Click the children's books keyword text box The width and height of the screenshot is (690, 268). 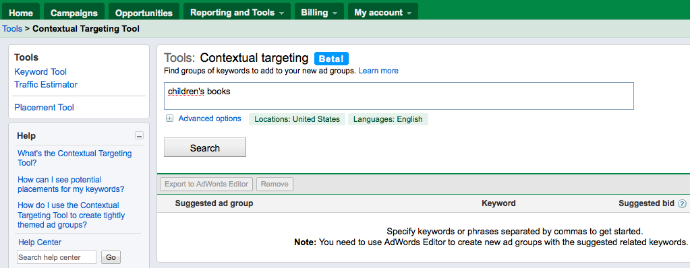point(399,96)
